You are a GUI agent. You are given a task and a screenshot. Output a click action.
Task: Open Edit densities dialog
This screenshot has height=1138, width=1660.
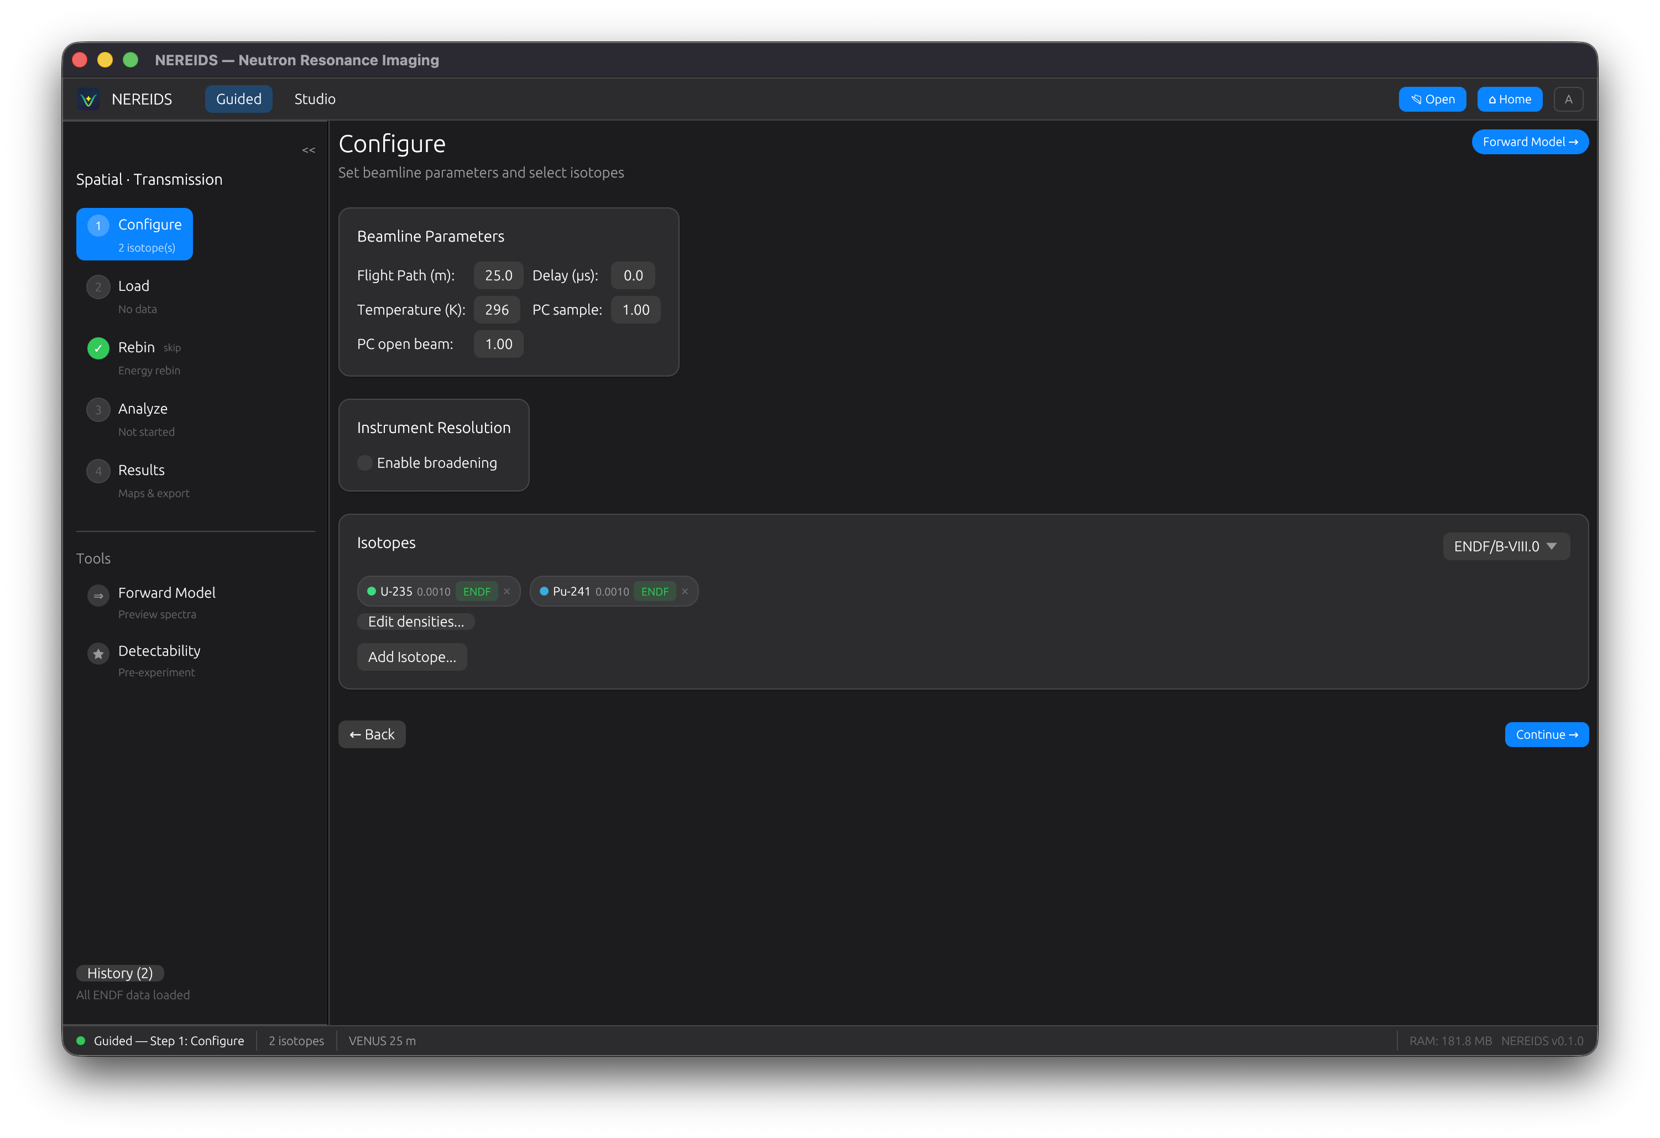pyautogui.click(x=416, y=622)
